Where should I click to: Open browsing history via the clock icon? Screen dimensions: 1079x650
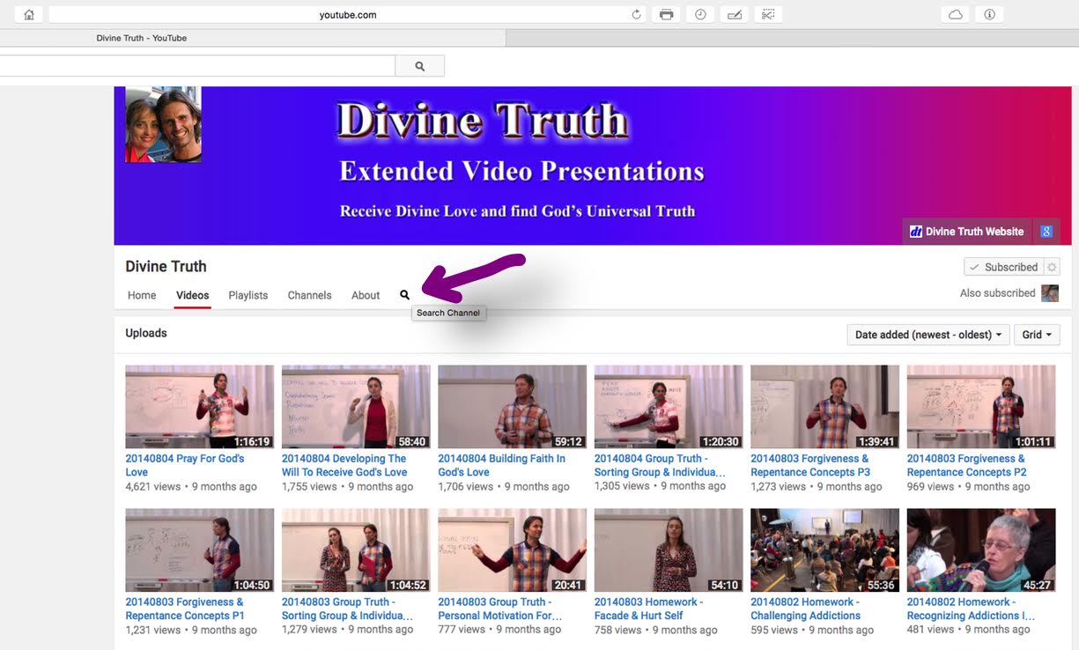pos(700,14)
